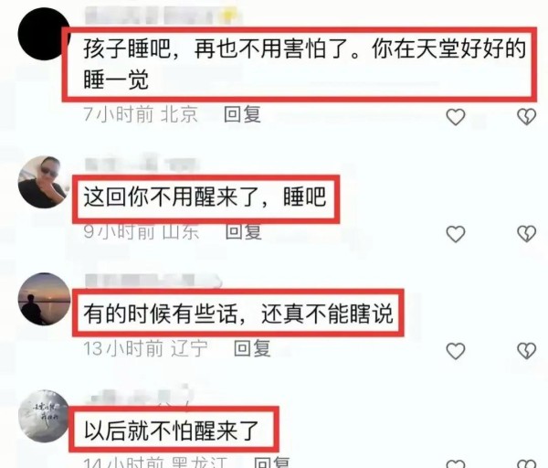
Task: Reply to the 14小时前 黑龙江 comment
Action: pyautogui.click(x=271, y=463)
